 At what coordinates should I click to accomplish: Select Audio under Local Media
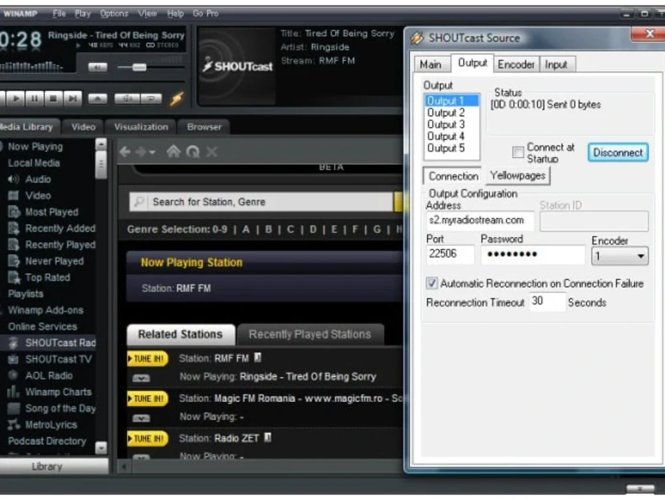[x=38, y=180]
